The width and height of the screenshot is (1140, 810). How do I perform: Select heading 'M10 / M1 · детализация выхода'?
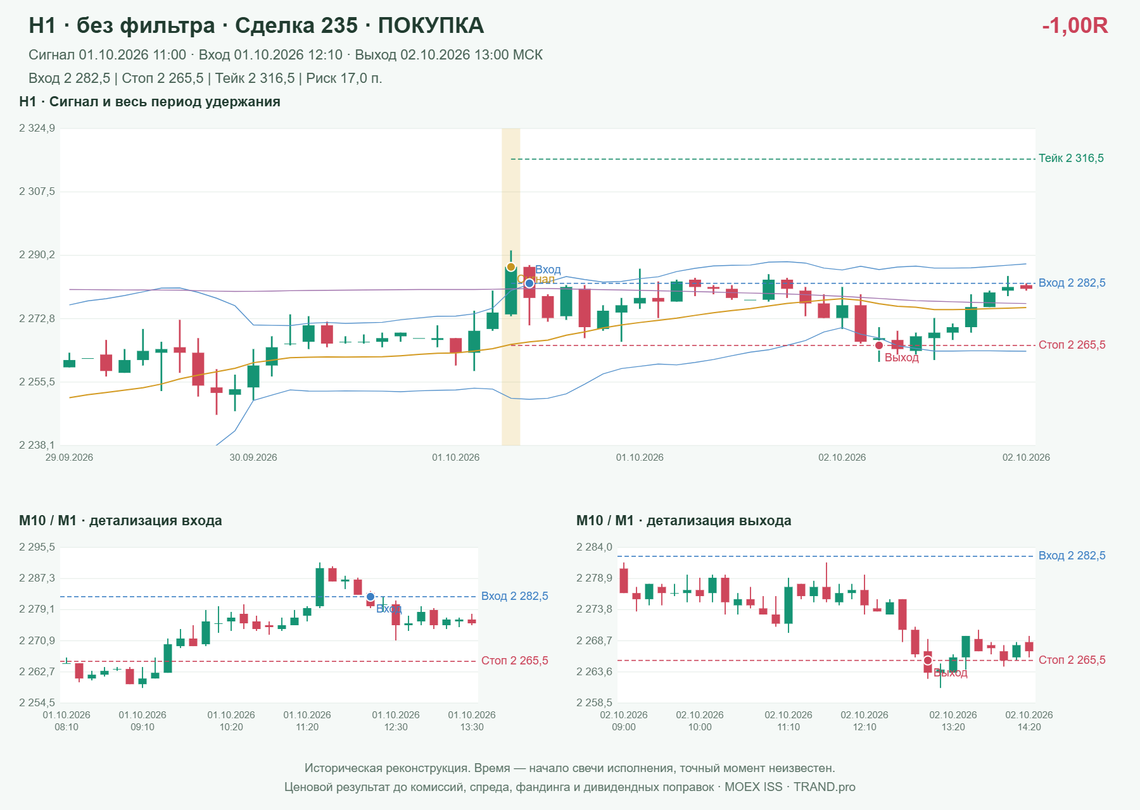click(684, 521)
